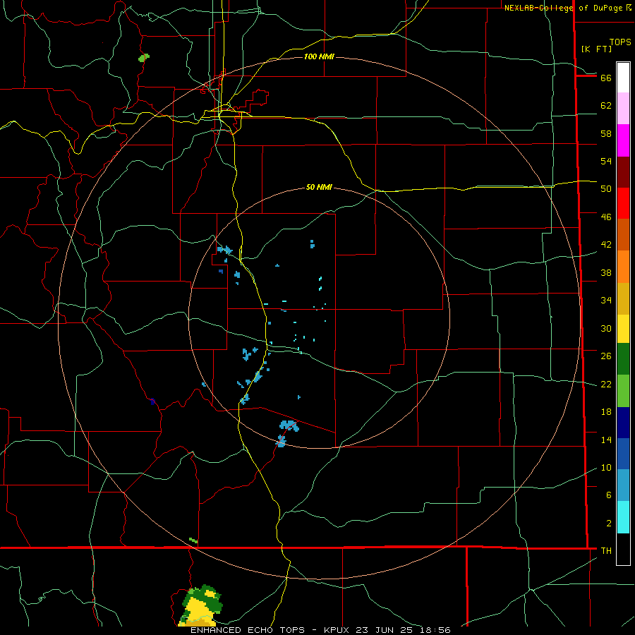This screenshot has height=635, width=635.
Task: Click the small green echo near top left
Action: click(x=144, y=58)
